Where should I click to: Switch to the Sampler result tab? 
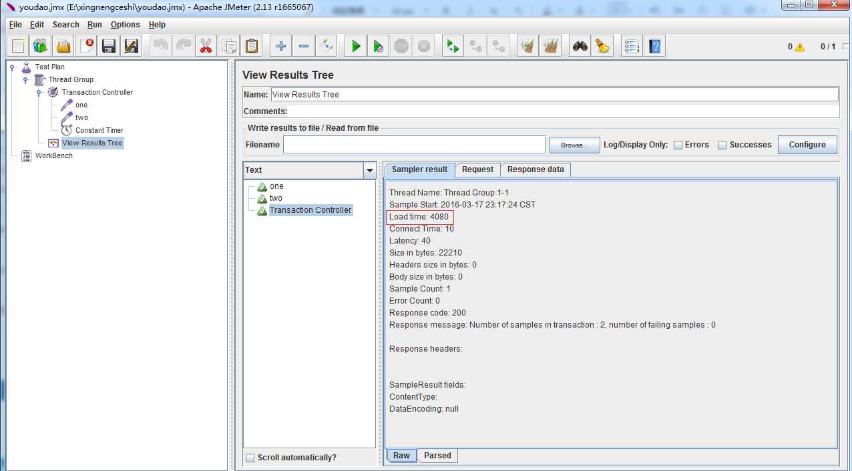click(x=419, y=169)
